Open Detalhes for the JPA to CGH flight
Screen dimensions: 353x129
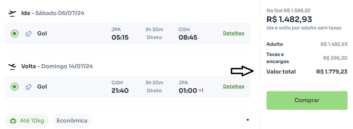click(233, 33)
